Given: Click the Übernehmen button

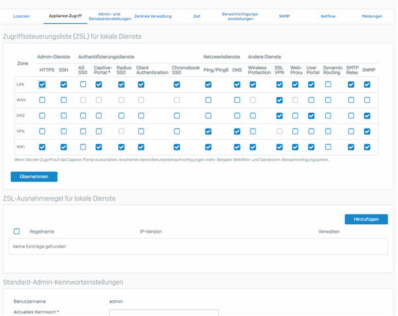Looking at the screenshot, I should click(x=34, y=177).
